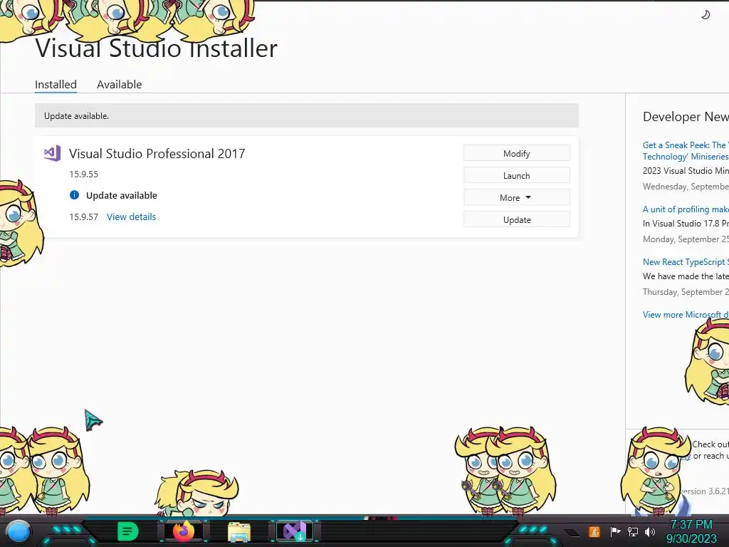Show the keyboard tray icon

[x=572, y=533]
